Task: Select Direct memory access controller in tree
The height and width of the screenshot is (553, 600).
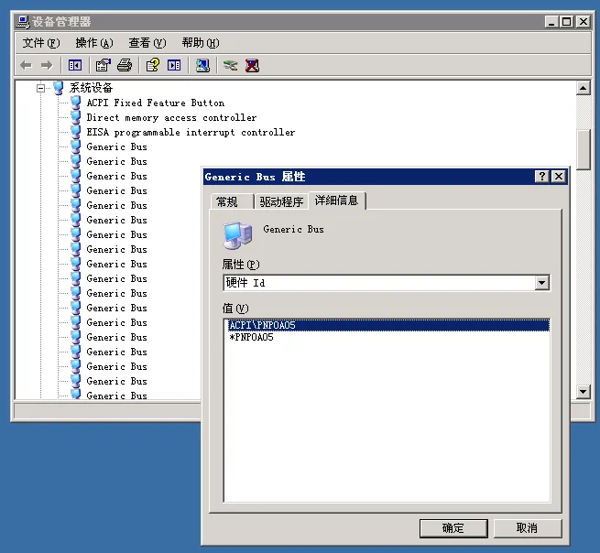Action: pyautogui.click(x=171, y=117)
